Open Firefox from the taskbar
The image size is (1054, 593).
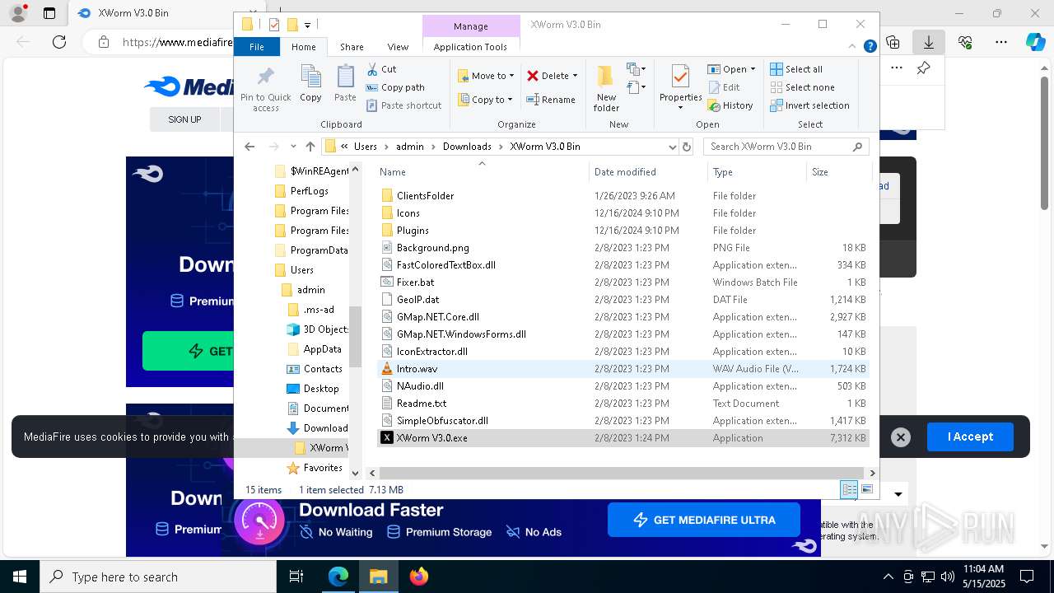tap(419, 577)
